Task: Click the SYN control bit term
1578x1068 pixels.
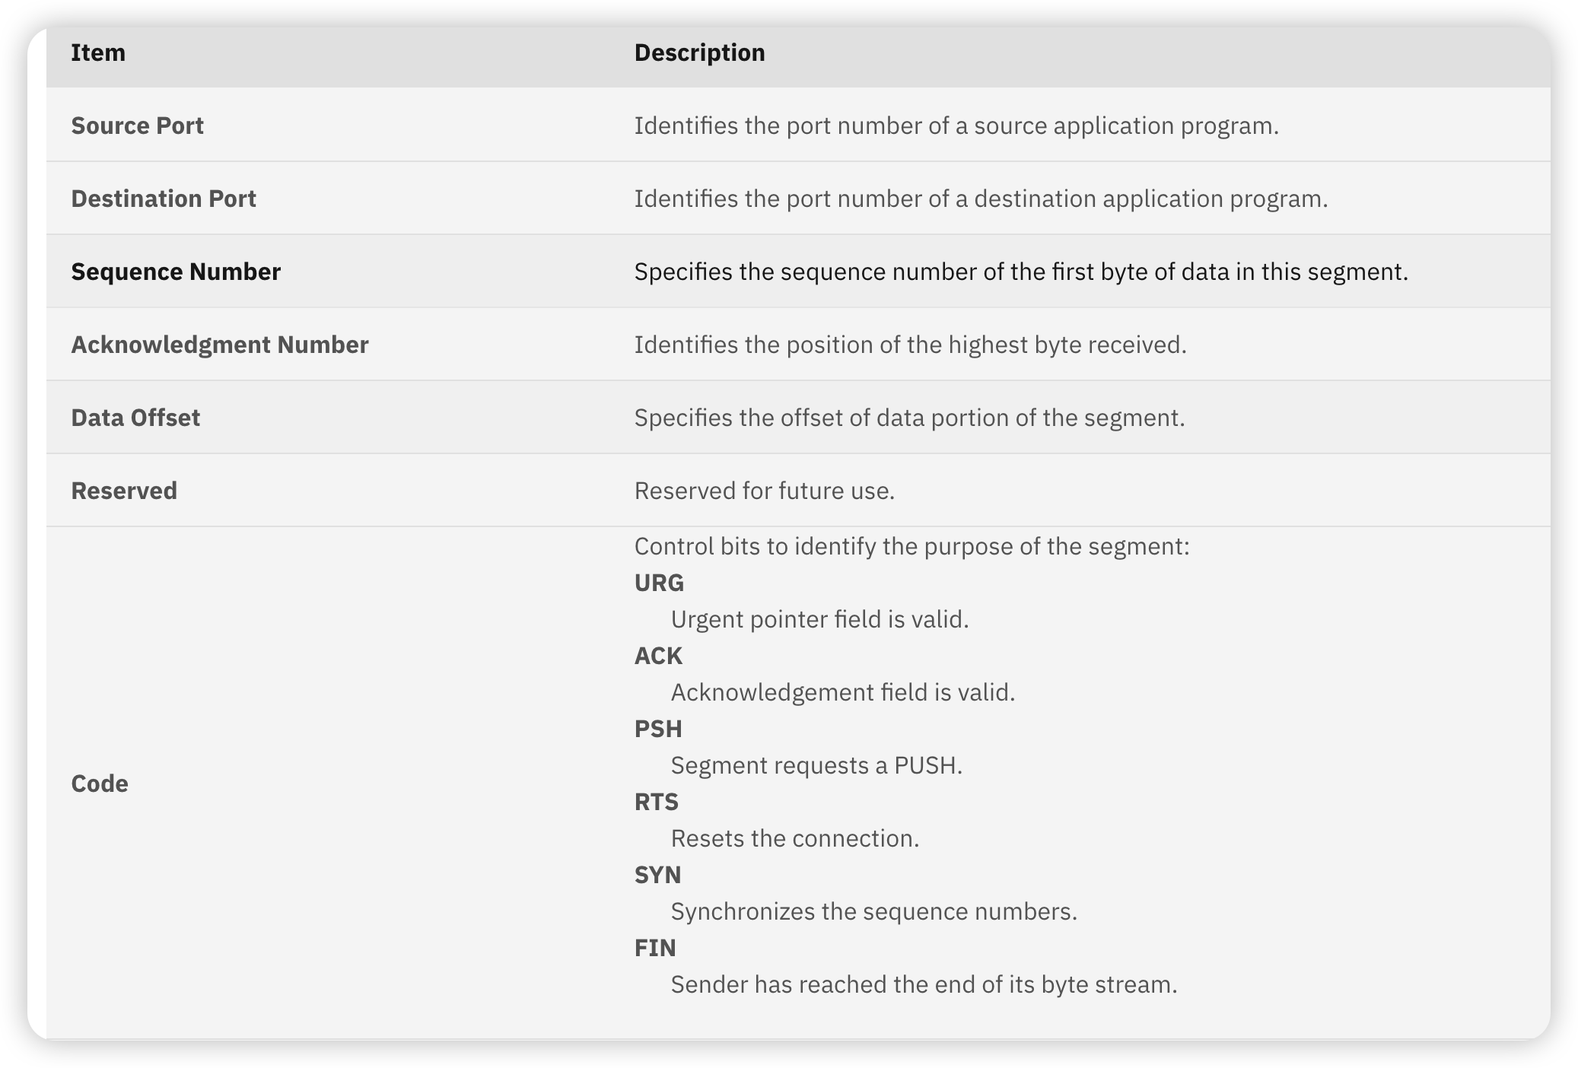Action: pos(657,875)
